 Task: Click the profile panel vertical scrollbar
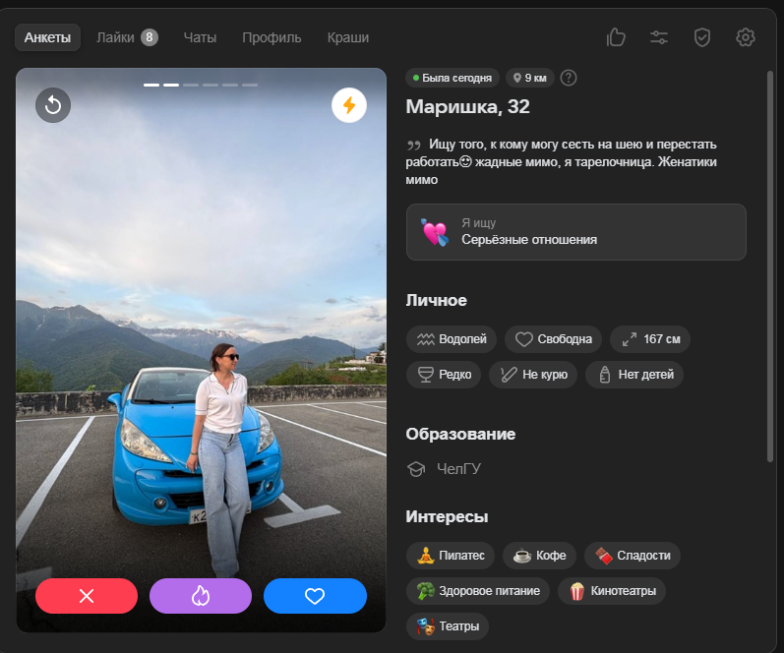tap(768, 246)
